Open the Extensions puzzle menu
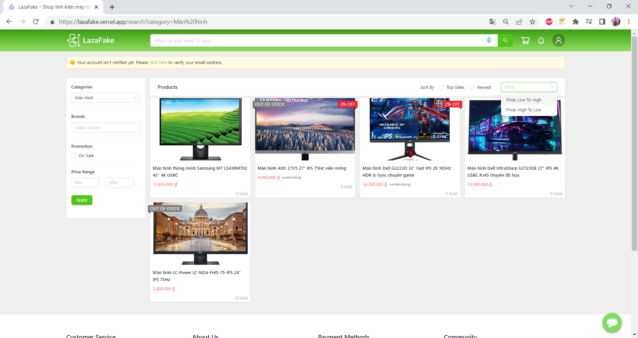The image size is (638, 338). (x=576, y=22)
